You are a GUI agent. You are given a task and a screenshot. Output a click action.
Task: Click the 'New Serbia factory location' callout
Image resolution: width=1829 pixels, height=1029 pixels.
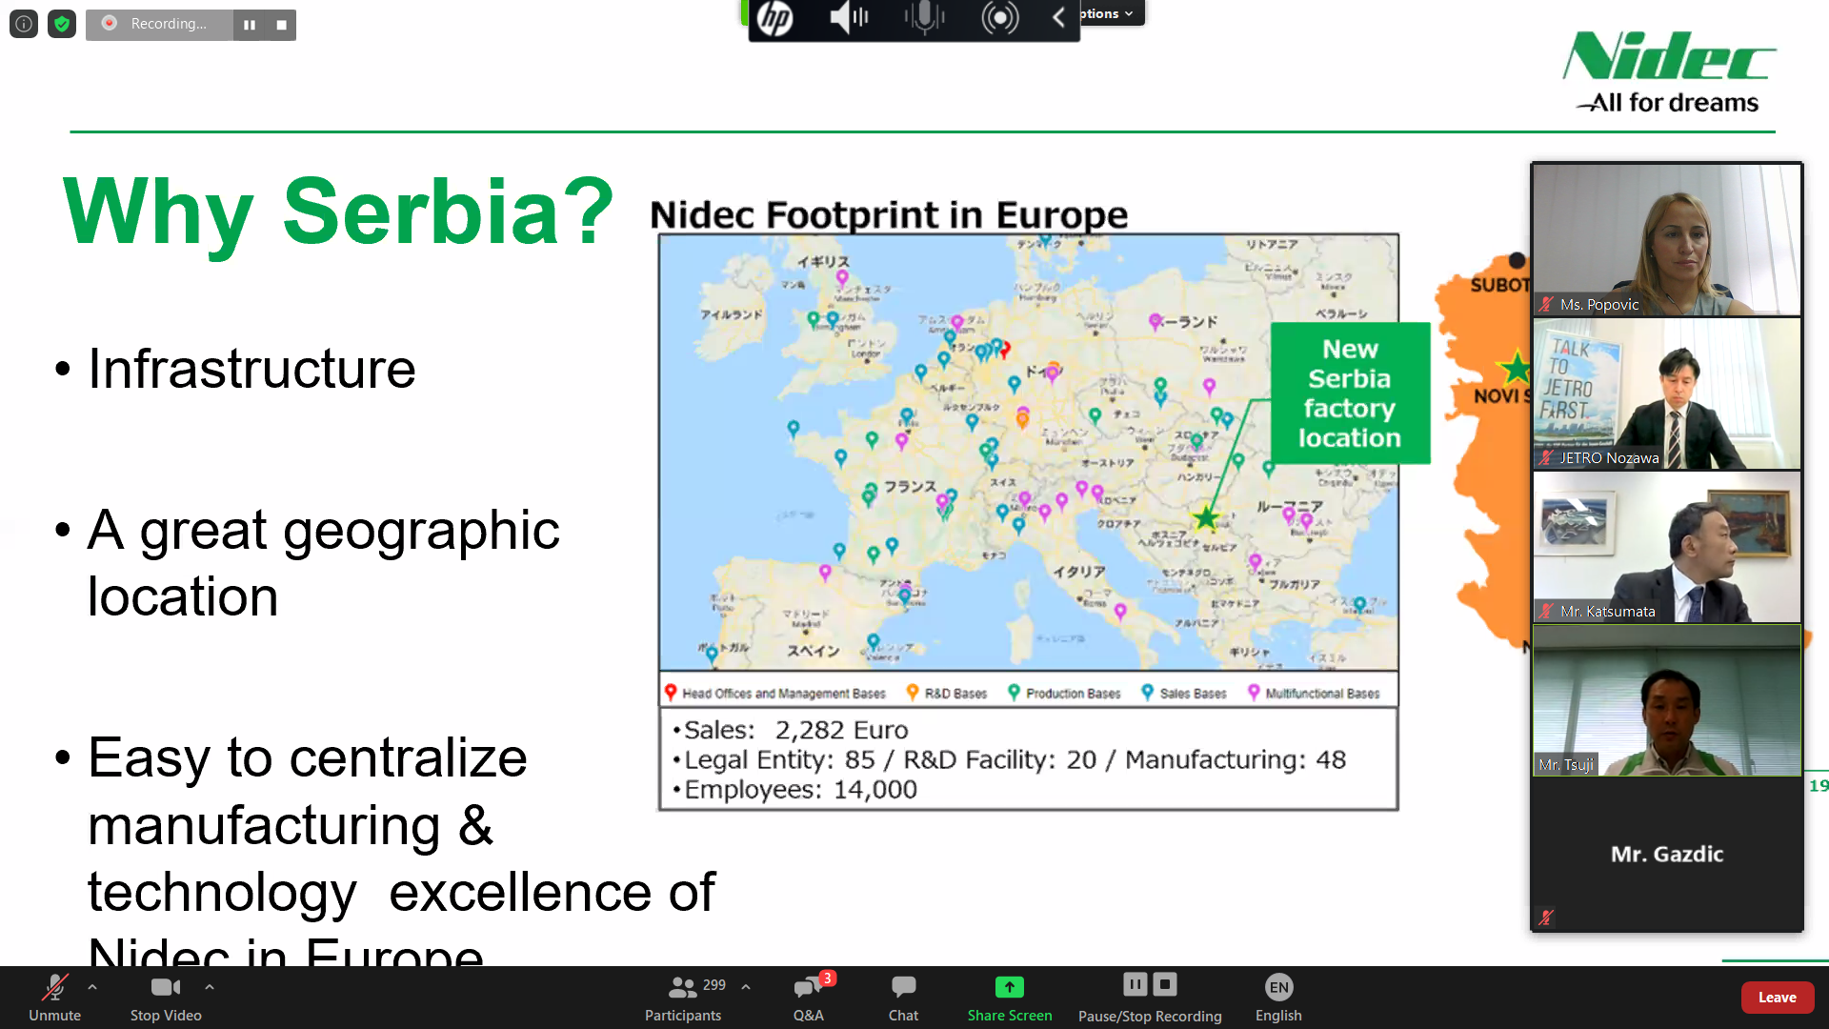click(x=1350, y=393)
